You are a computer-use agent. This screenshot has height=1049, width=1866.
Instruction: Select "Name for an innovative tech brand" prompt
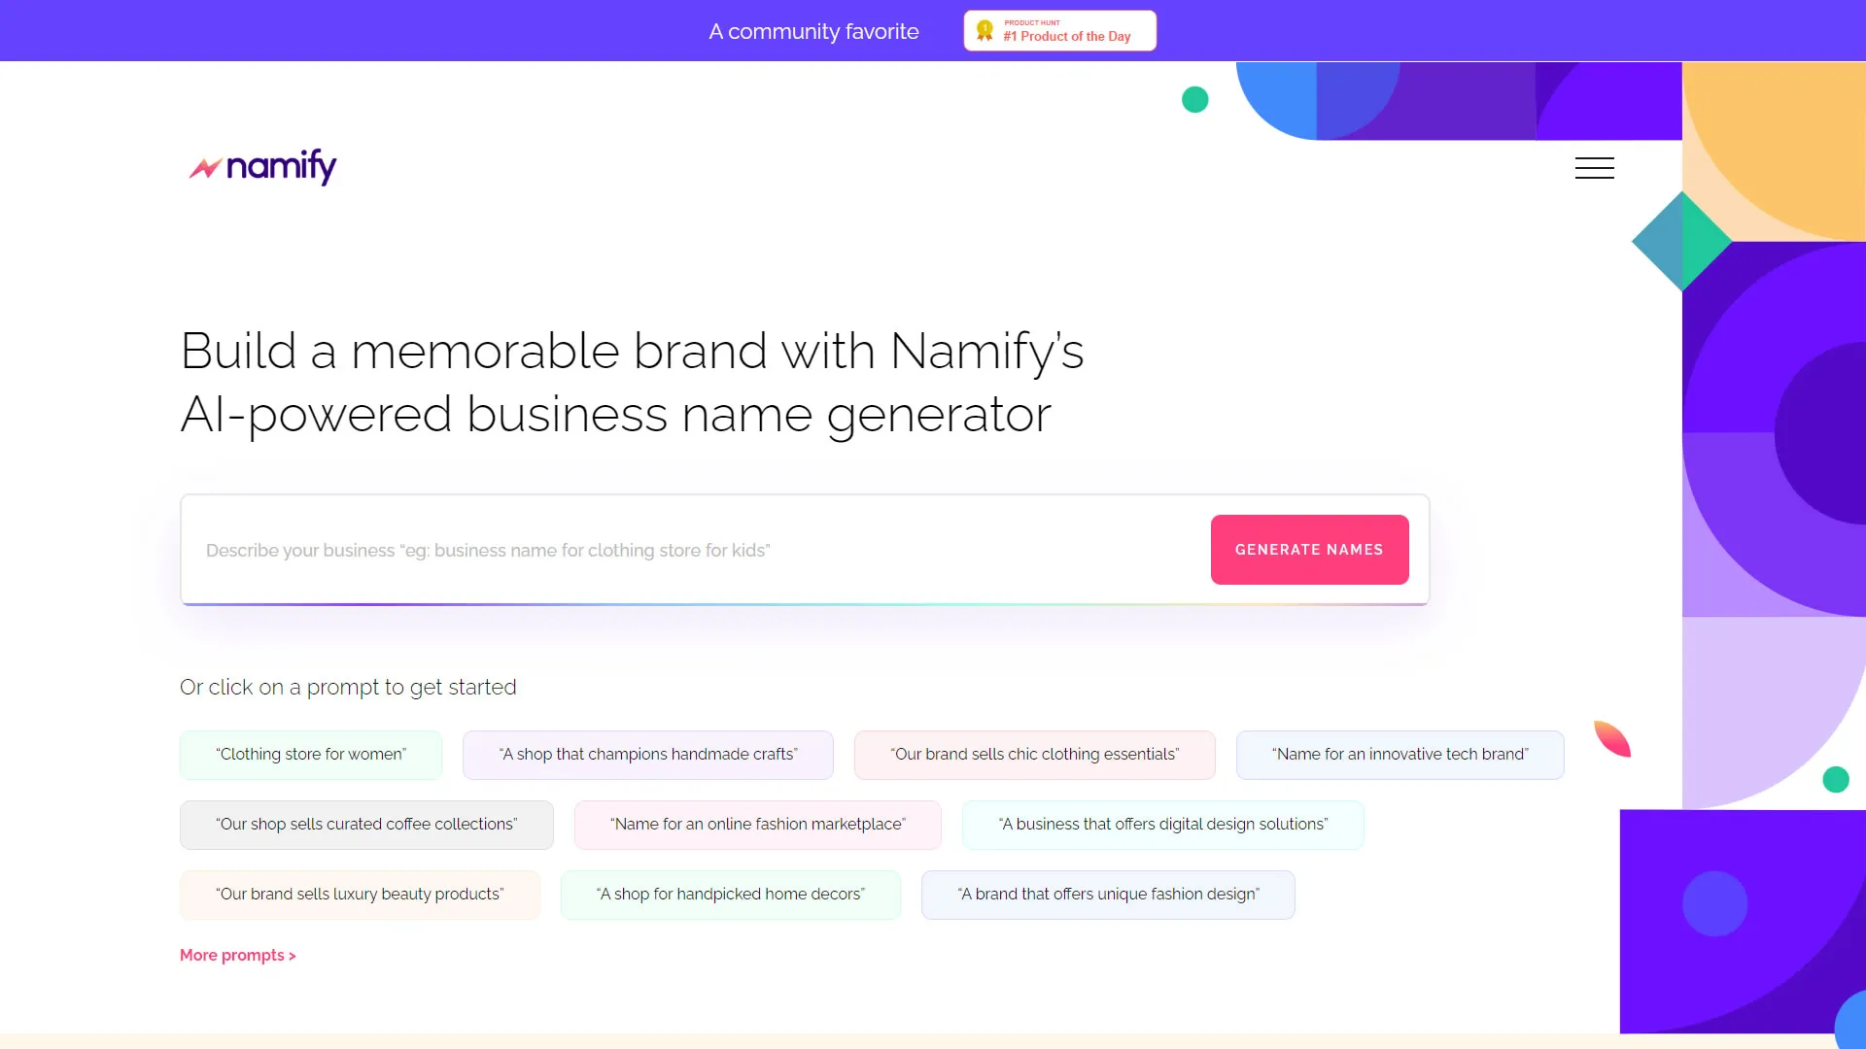[1399, 755]
